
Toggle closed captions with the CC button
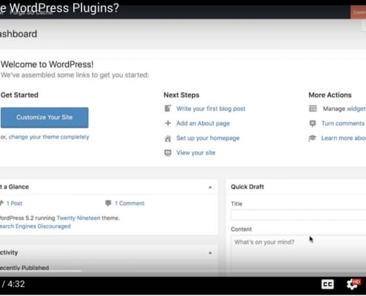(328, 284)
